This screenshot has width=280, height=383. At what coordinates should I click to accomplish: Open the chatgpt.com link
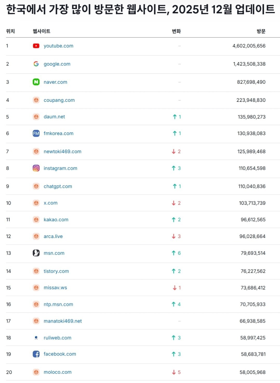[x=58, y=187]
